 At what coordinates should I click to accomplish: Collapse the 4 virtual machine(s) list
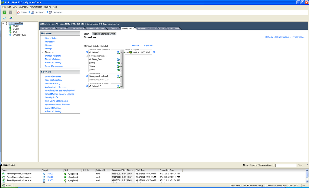(x=87, y=56)
